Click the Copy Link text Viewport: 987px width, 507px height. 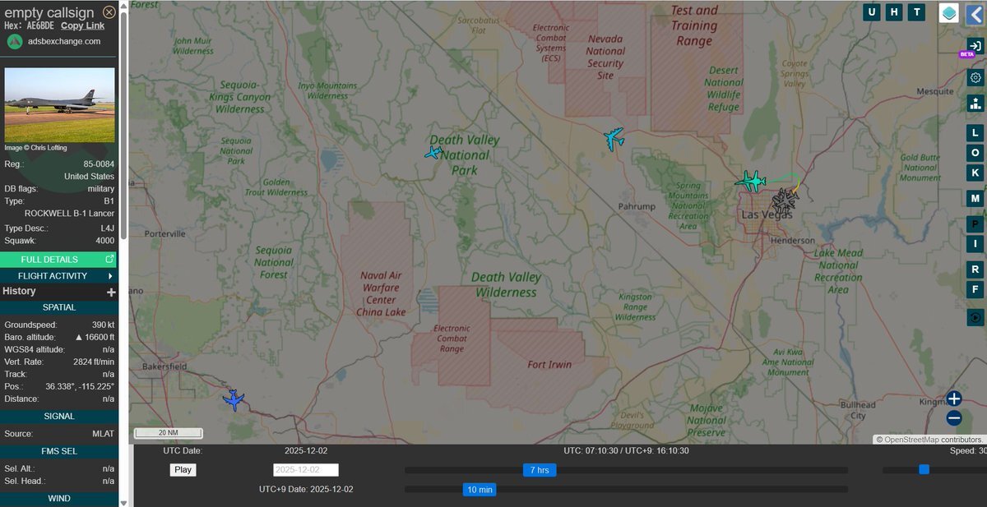pyautogui.click(x=82, y=25)
